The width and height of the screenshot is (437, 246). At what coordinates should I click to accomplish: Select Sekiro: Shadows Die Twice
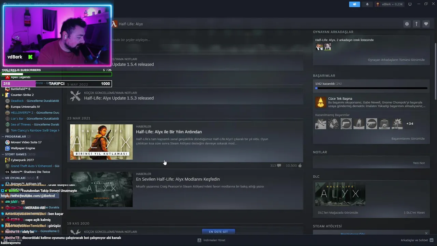[30, 172]
